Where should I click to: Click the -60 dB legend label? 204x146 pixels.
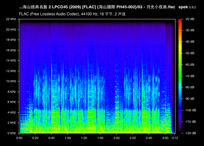point(190,64)
